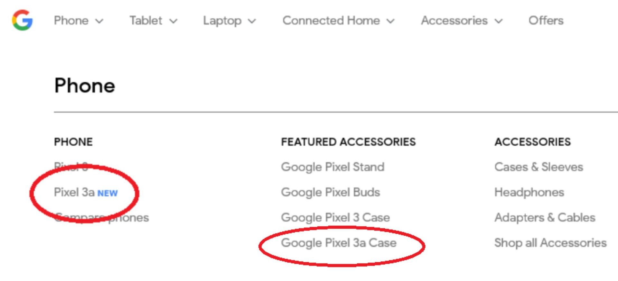Screen dimensions: 618x281
Task: Select the Google Pixel 3 Case link
Action: [335, 218]
